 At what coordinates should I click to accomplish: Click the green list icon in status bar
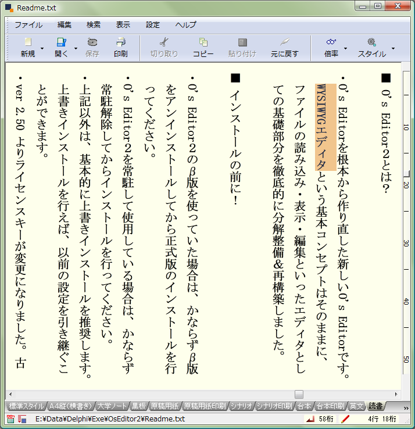tap(10, 419)
